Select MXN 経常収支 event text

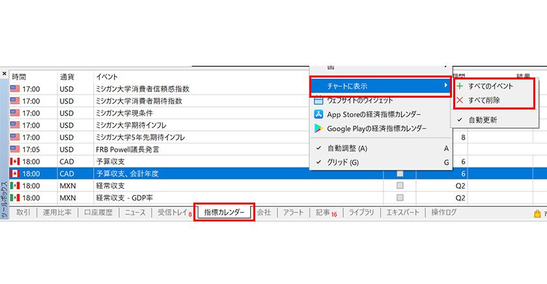tap(110, 186)
